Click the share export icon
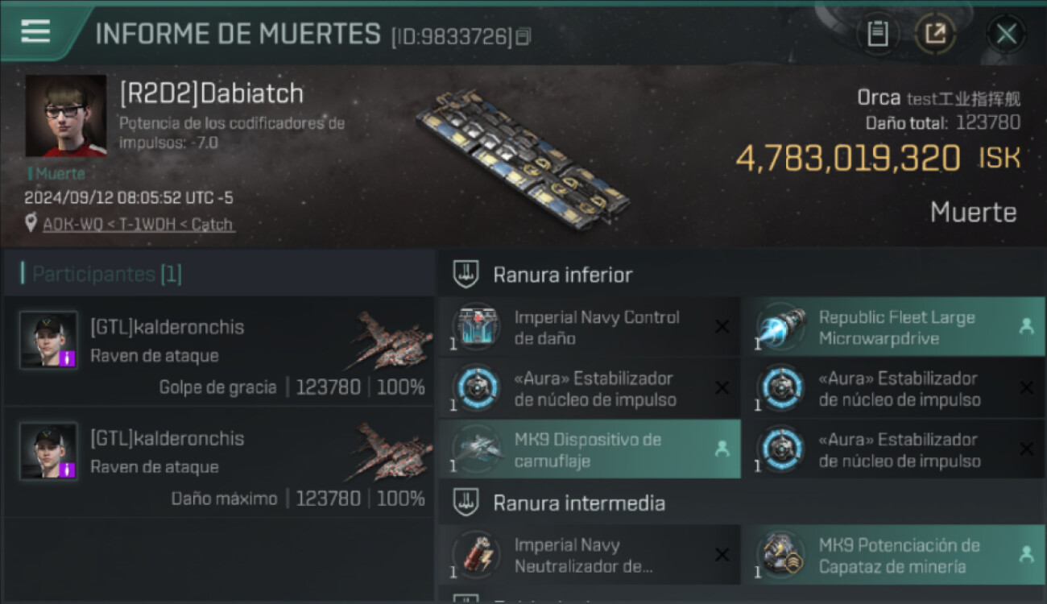 click(x=935, y=34)
